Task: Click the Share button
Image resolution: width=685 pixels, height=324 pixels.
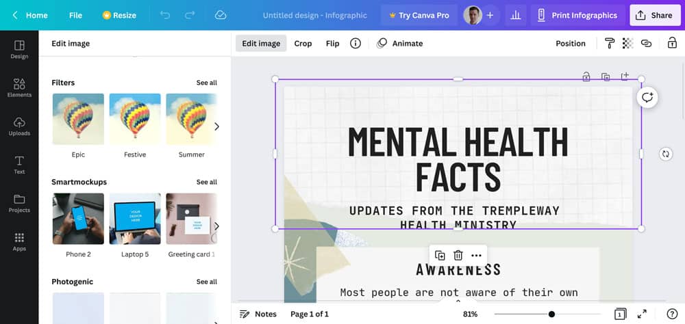Action: coord(654,15)
